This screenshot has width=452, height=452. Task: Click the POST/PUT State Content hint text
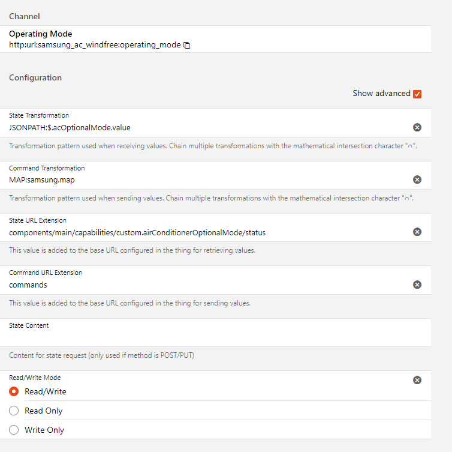[101, 355]
